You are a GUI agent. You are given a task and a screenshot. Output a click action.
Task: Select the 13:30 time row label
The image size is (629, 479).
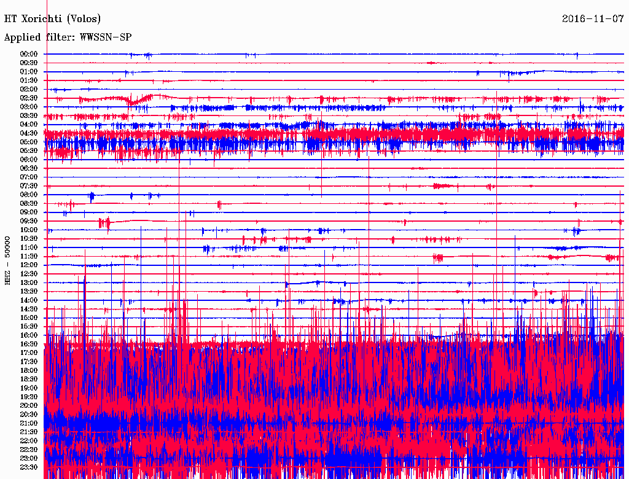[29, 292]
